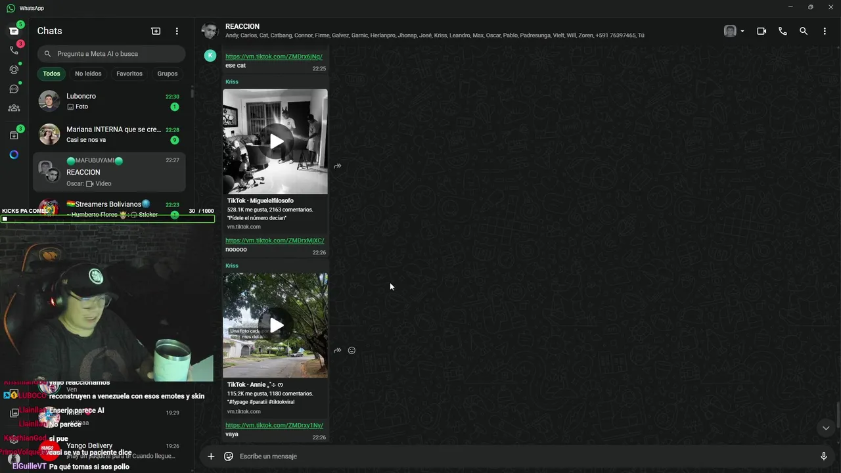Play the Annie TikTok video
This screenshot has width=841, height=473.
277,325
